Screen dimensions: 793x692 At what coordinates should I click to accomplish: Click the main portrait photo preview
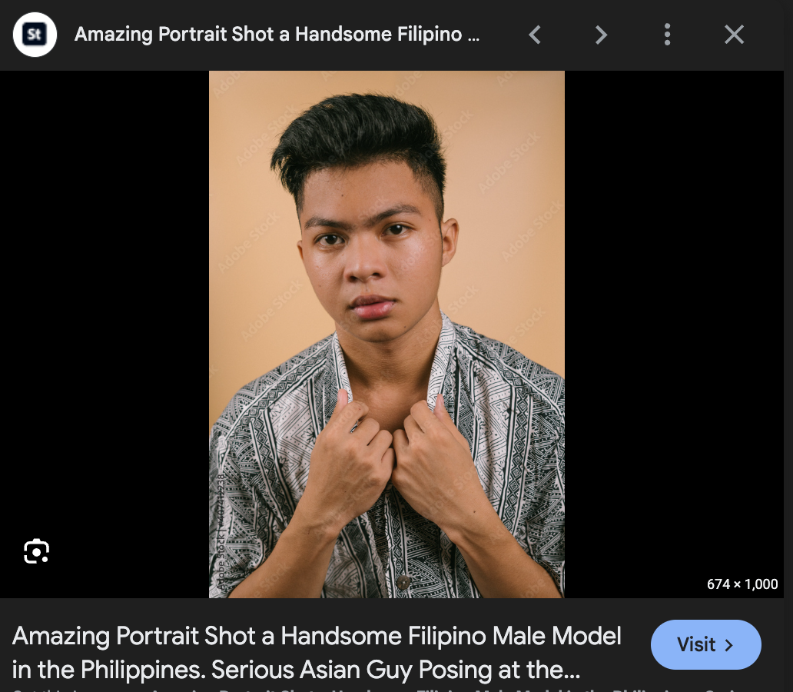pos(387,334)
